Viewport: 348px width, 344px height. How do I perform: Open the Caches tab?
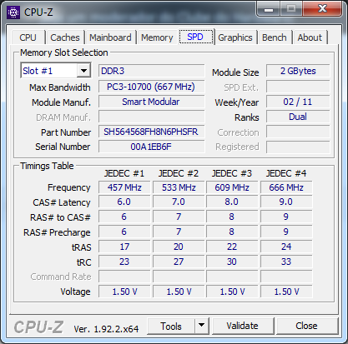tap(65, 37)
